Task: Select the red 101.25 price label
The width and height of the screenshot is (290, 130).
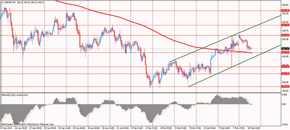Action: tap(285, 74)
